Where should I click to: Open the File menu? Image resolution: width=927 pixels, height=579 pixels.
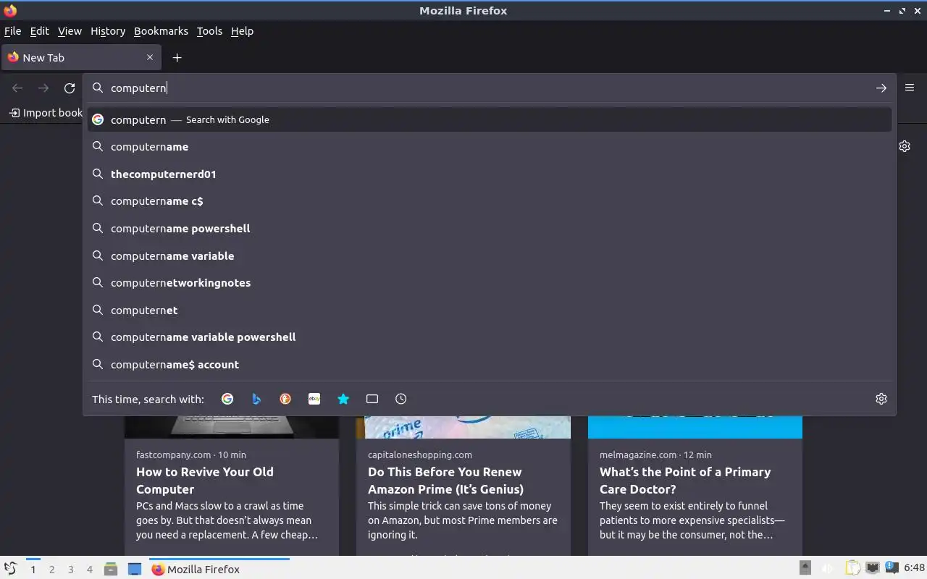click(12, 31)
